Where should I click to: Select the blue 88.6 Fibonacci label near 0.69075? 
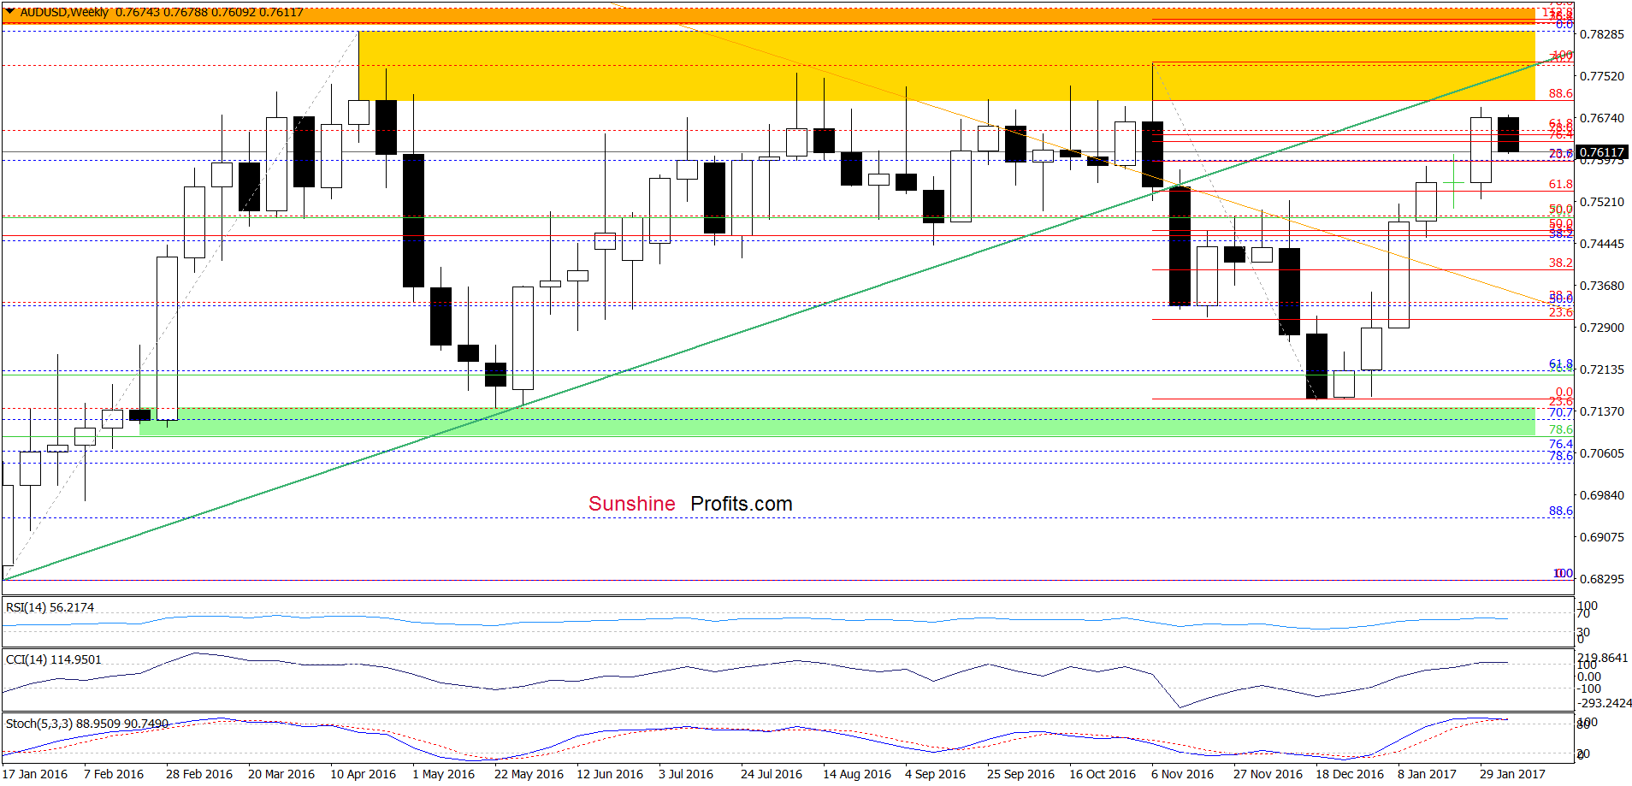point(1561,511)
